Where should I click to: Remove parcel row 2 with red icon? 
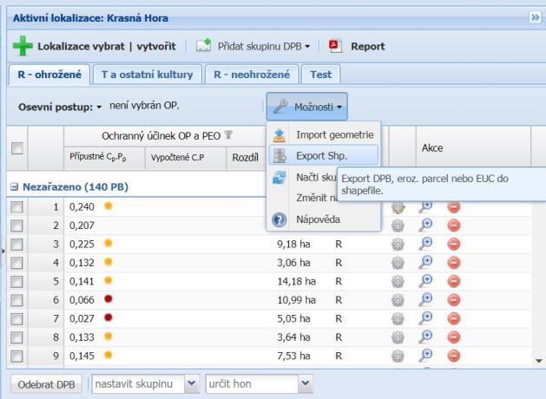tap(454, 226)
